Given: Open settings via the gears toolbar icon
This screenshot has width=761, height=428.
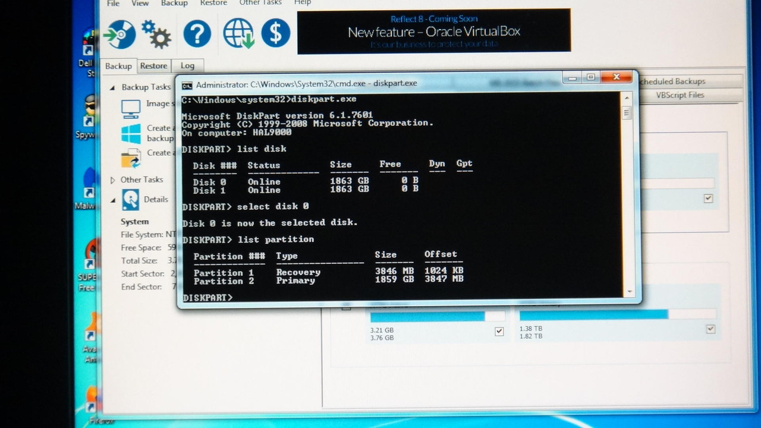Looking at the screenshot, I should pos(157,34).
